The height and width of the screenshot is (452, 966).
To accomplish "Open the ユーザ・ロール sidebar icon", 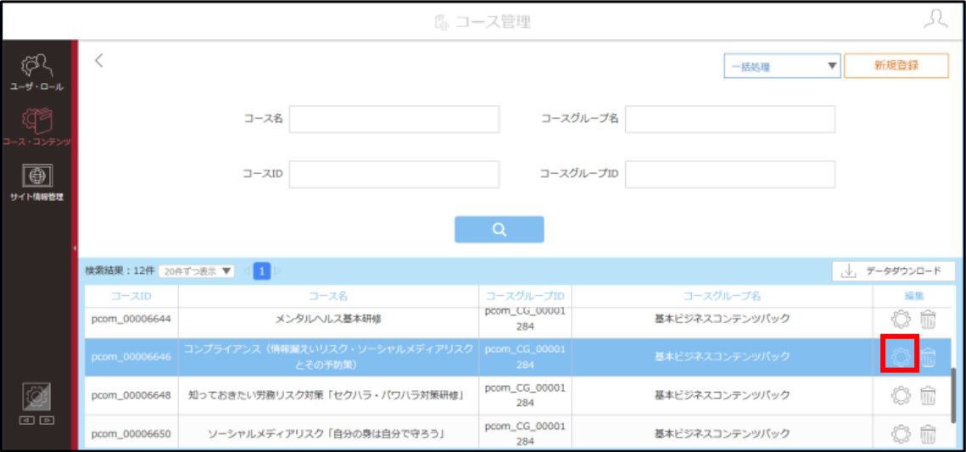I will pyautogui.click(x=36, y=73).
